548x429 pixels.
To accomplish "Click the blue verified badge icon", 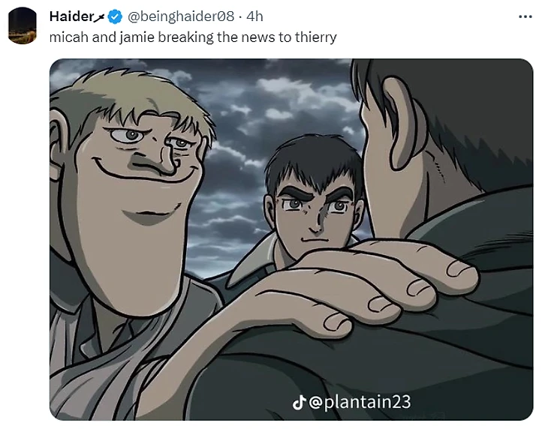I will click(115, 16).
